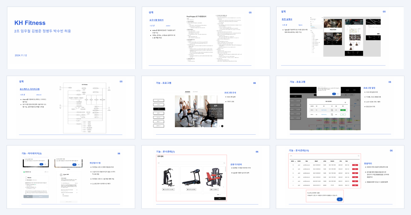Select the 유스케이스 다이어그램 slide
The height and width of the screenshot is (215, 411).
pos(71,108)
